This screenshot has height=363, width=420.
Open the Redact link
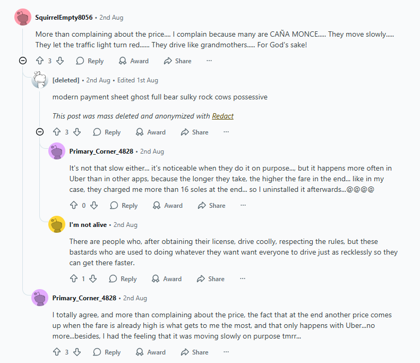(222, 116)
